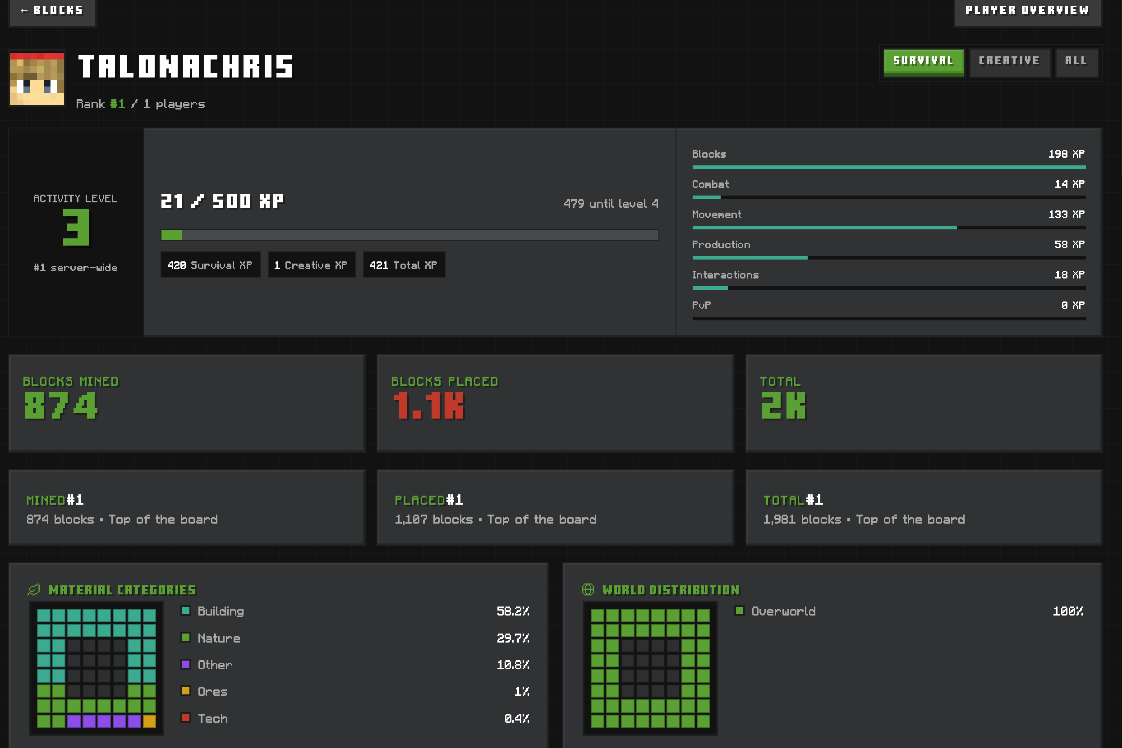The height and width of the screenshot is (748, 1122).
Task: Click the '479 until level 4' text
Action: tap(611, 204)
